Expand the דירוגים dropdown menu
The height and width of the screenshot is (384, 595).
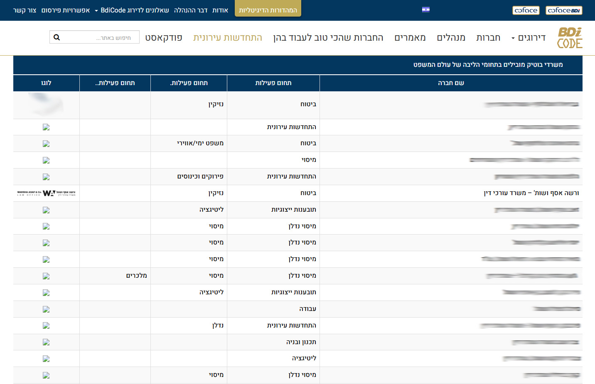[x=528, y=38]
